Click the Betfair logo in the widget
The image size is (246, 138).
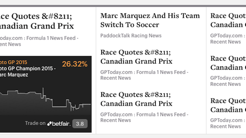tap(58, 124)
